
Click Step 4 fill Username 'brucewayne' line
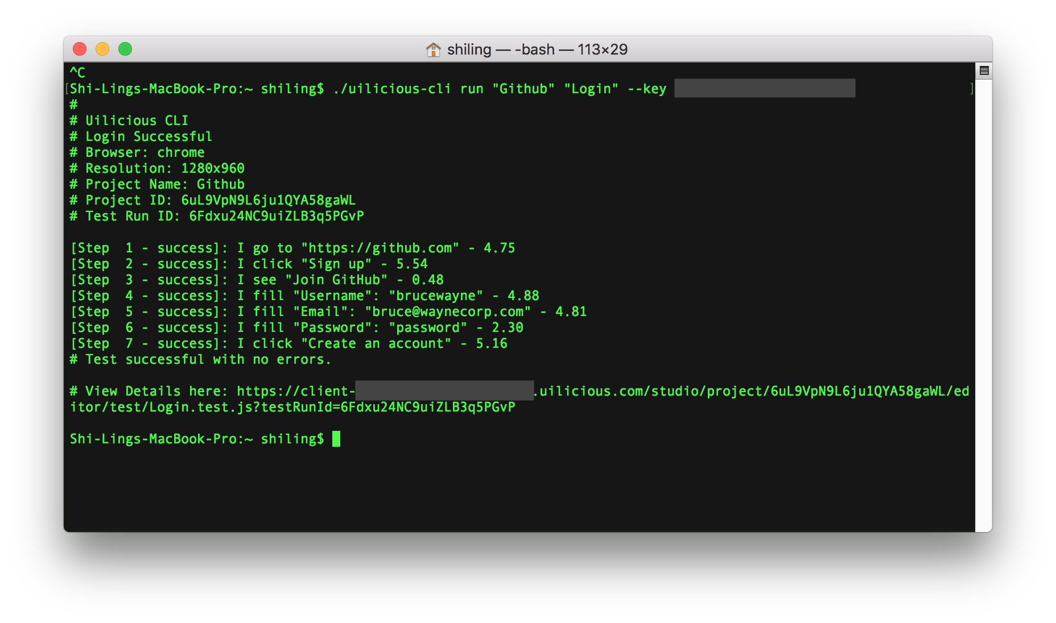tap(304, 296)
